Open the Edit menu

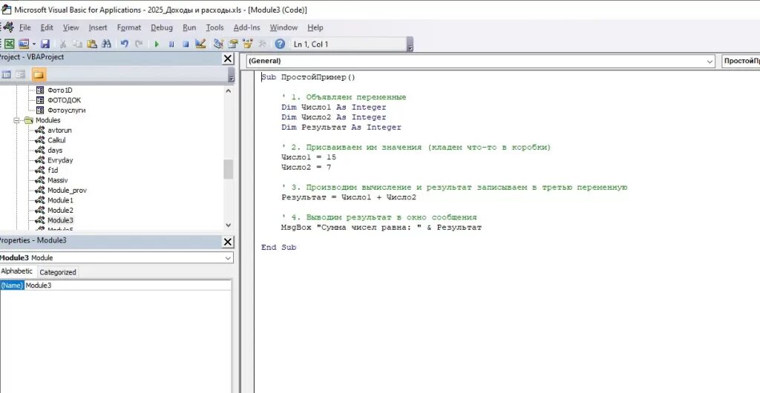(x=47, y=27)
